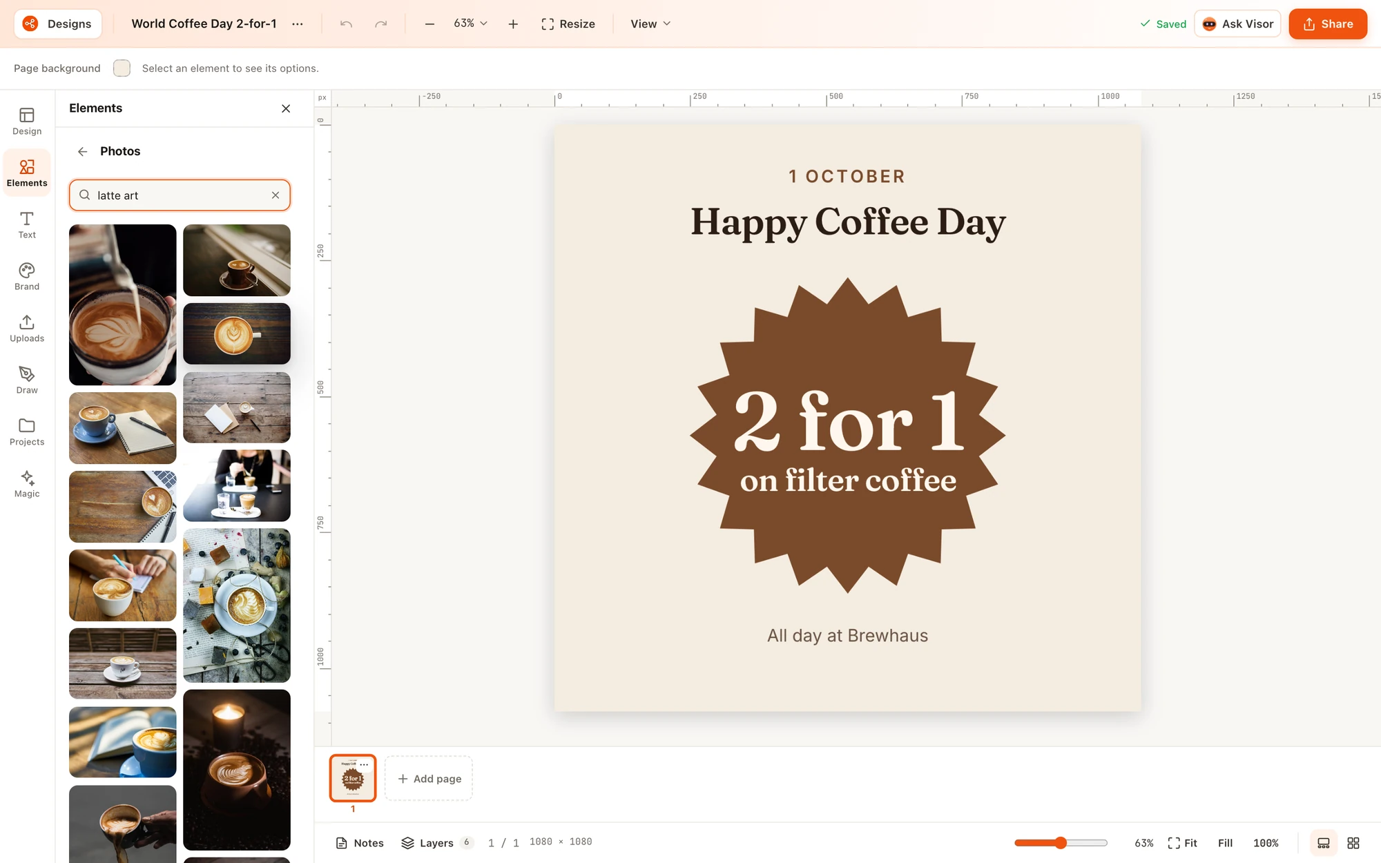Click the undo arrow

click(346, 23)
